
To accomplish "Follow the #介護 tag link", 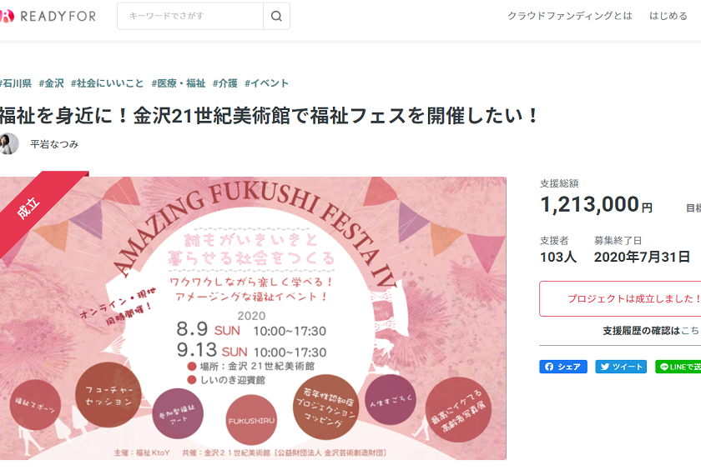I will pyautogui.click(x=224, y=83).
